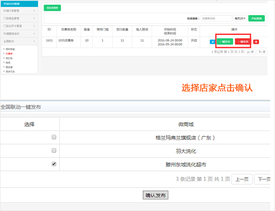Click the 添加优惠券 button
275x211 pixels.
(x=52, y=8)
